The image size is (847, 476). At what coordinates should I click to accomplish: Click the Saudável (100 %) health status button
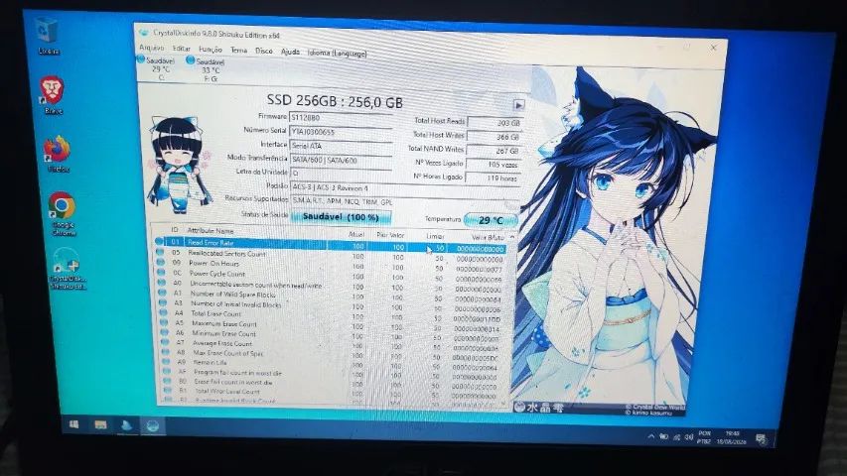click(342, 217)
